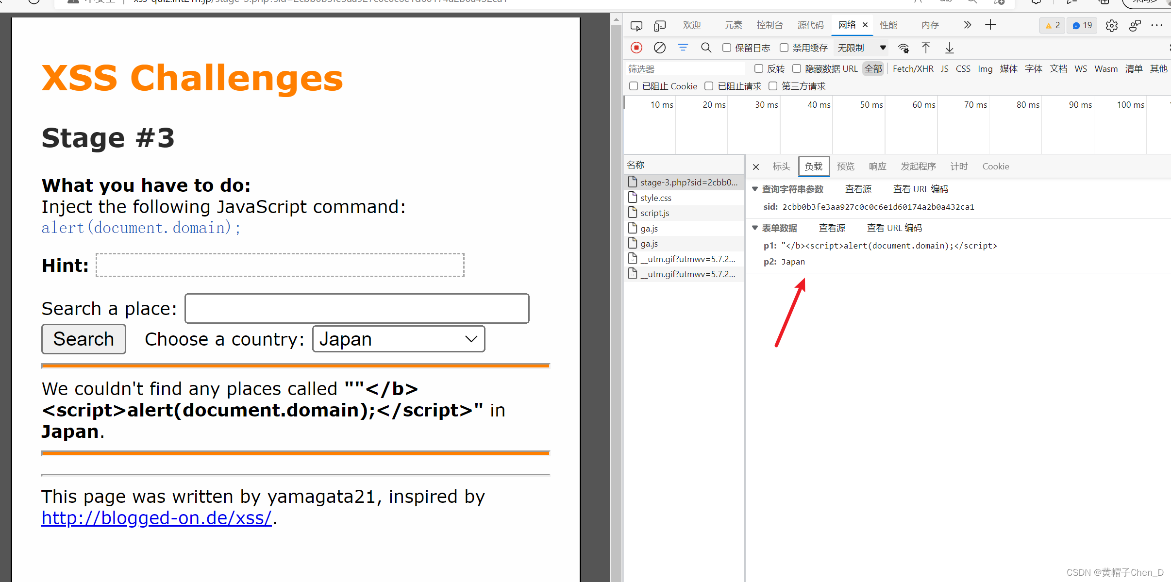Open network conditions wifi icon
This screenshot has height=582, width=1171.
[x=903, y=48]
